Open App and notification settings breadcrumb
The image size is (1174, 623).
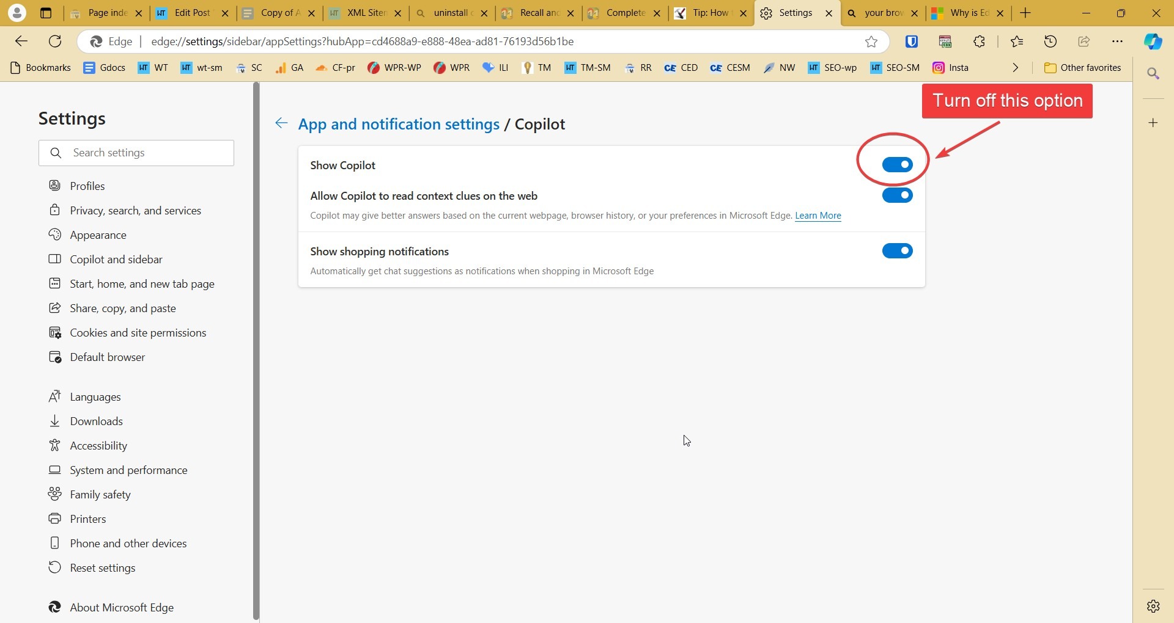point(399,124)
